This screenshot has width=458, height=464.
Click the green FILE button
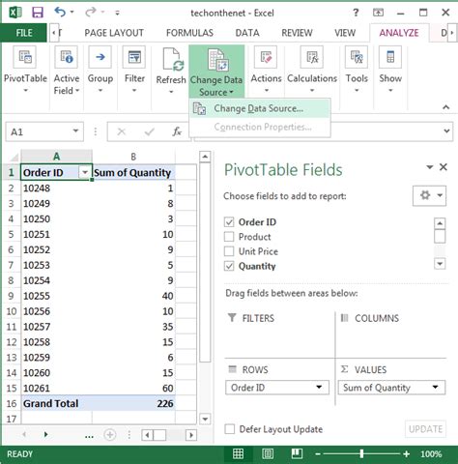coord(24,33)
